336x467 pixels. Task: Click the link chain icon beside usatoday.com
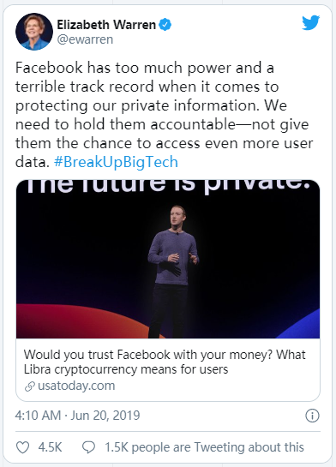pos(30,386)
